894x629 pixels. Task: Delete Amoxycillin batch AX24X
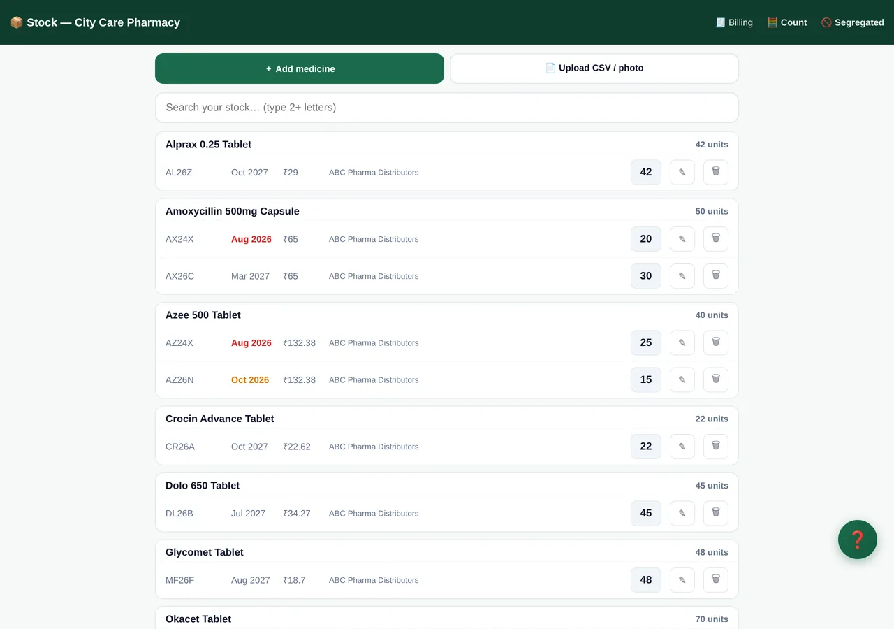click(x=716, y=239)
